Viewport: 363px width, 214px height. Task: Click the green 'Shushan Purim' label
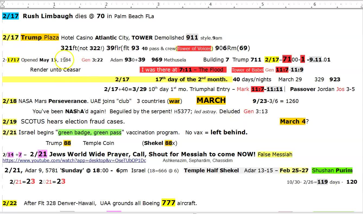click(332, 170)
